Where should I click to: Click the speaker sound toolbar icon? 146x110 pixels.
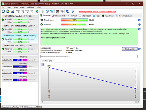62,11
